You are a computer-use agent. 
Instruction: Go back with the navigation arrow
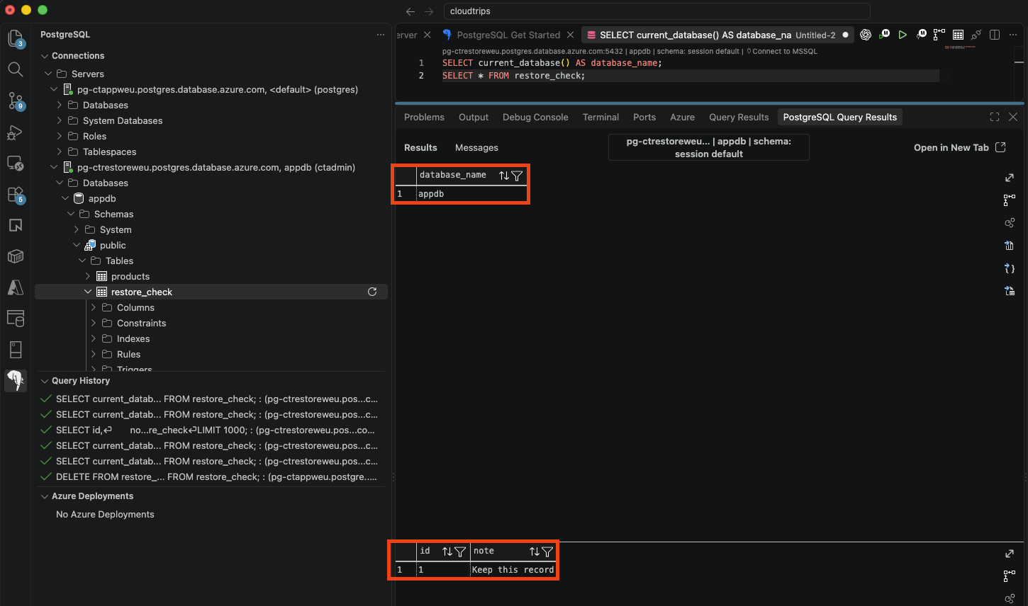click(410, 11)
